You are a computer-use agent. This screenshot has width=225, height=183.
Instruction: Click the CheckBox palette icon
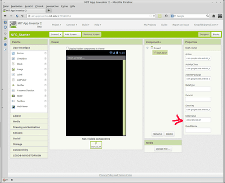(13, 59)
